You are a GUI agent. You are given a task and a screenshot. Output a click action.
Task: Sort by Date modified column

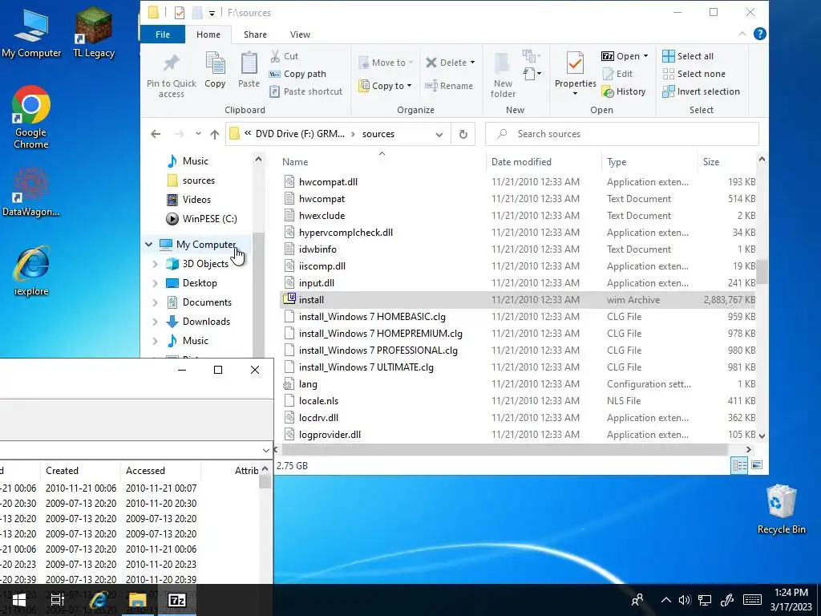click(544, 162)
